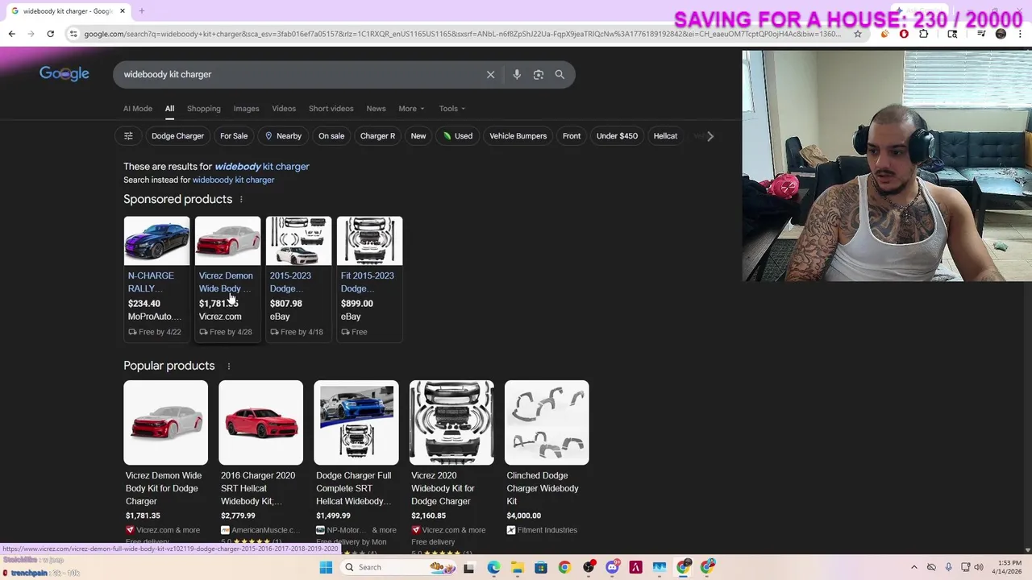This screenshot has width=1032, height=580.
Task: Search by image with camera icon
Action: [x=539, y=74]
